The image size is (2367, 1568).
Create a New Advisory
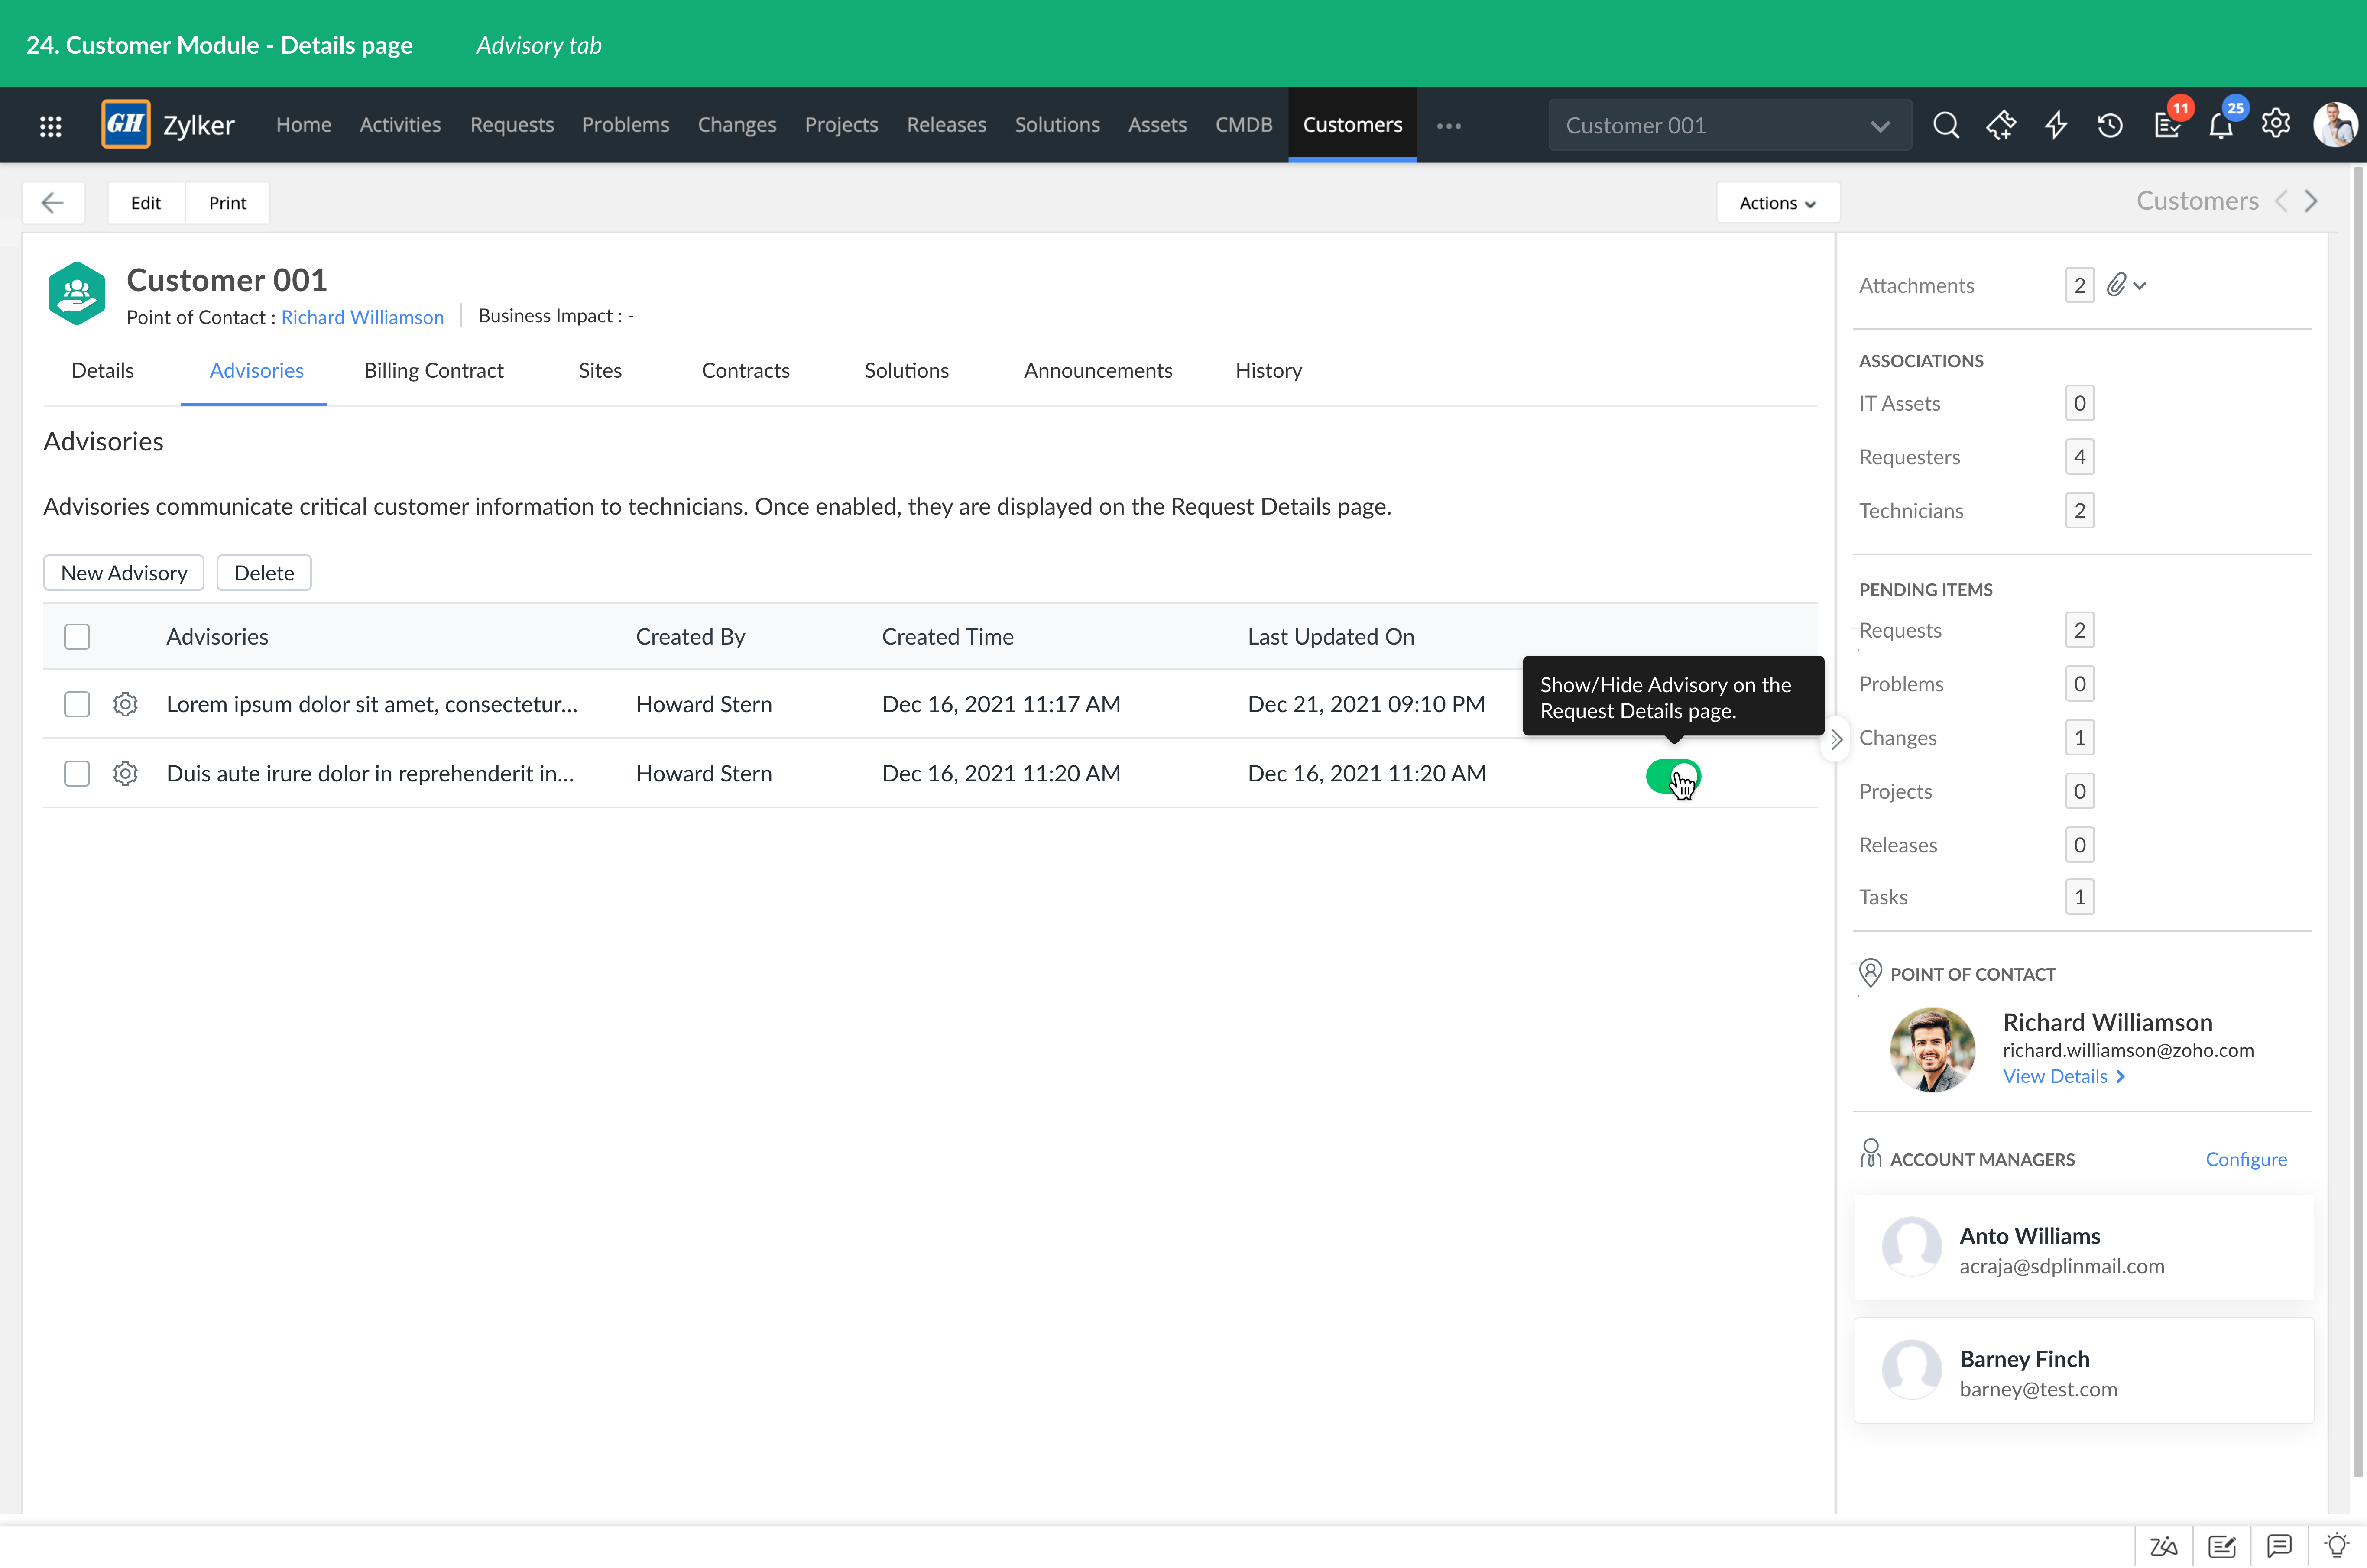coord(124,573)
